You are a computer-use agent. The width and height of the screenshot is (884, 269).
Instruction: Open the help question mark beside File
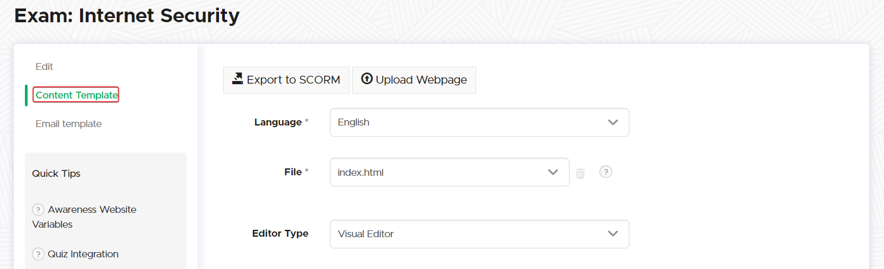606,172
